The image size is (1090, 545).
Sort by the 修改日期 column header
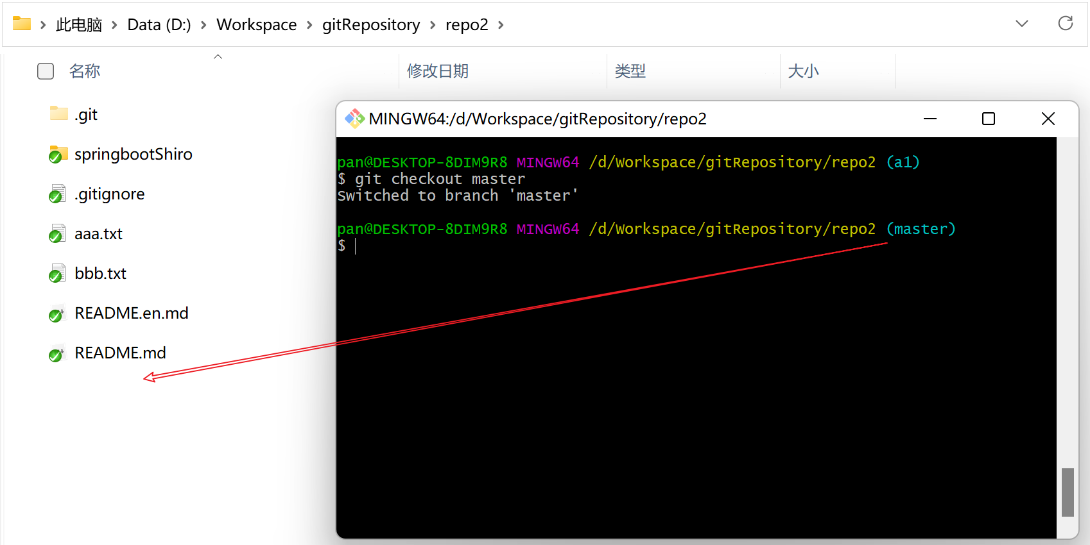point(438,71)
